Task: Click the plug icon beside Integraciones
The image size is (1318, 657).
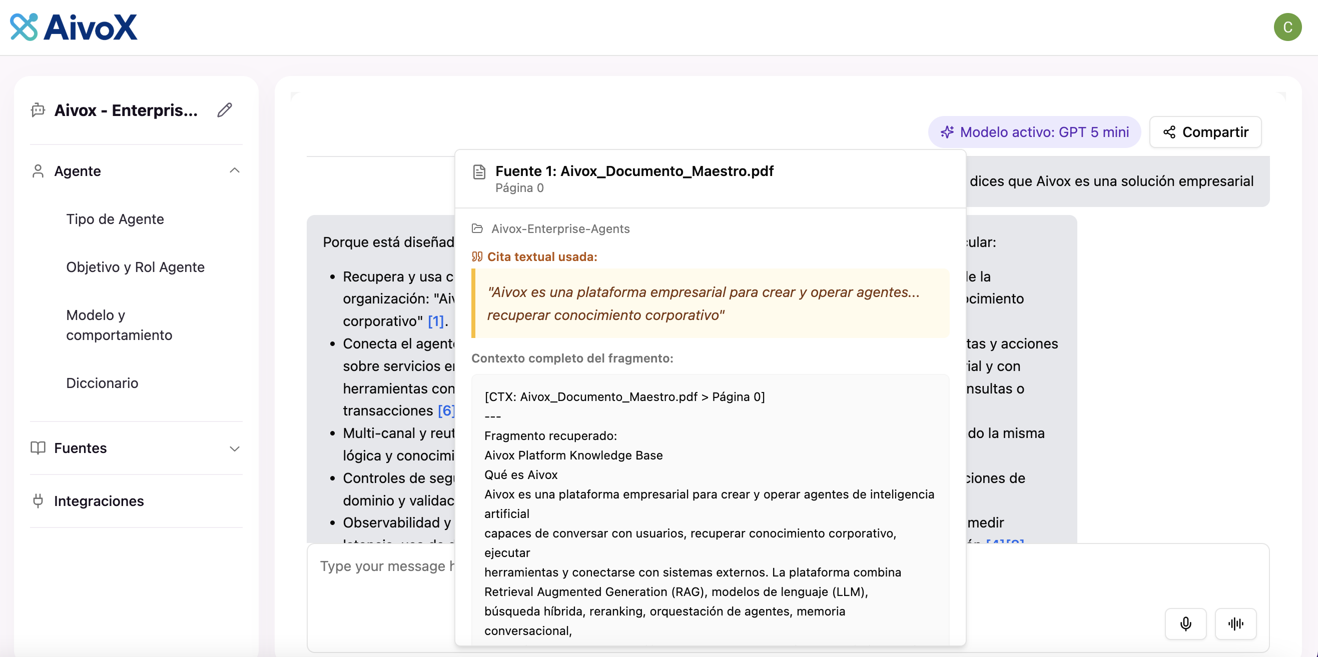Action: [38, 500]
